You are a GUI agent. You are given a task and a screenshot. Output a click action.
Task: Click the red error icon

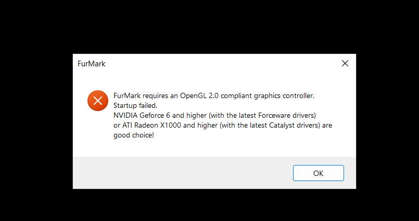click(x=97, y=100)
